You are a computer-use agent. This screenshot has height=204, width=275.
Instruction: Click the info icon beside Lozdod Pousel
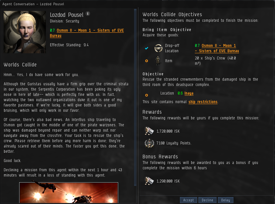(88, 14)
